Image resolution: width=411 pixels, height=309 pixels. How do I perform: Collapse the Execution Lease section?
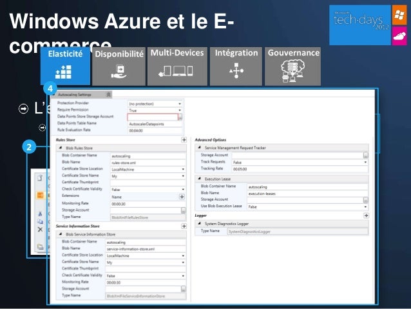coord(199,179)
